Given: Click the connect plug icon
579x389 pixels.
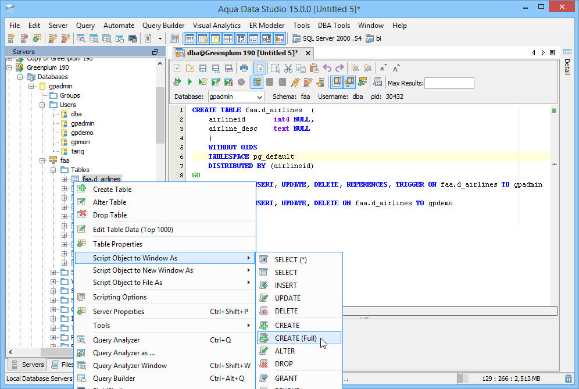Looking at the screenshot, I should coord(295,82).
